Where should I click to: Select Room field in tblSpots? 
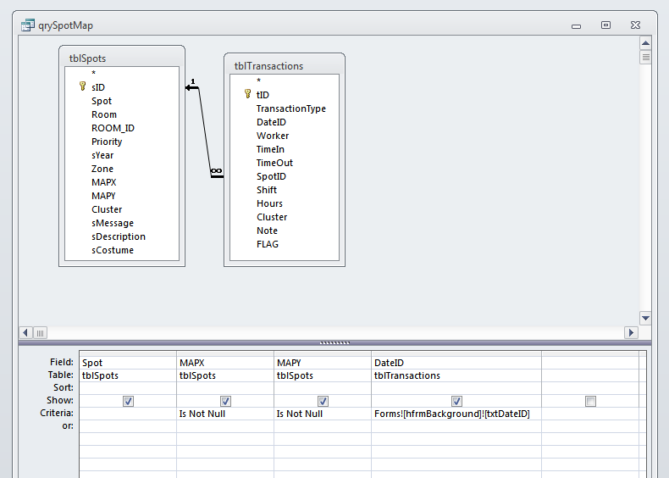click(104, 114)
